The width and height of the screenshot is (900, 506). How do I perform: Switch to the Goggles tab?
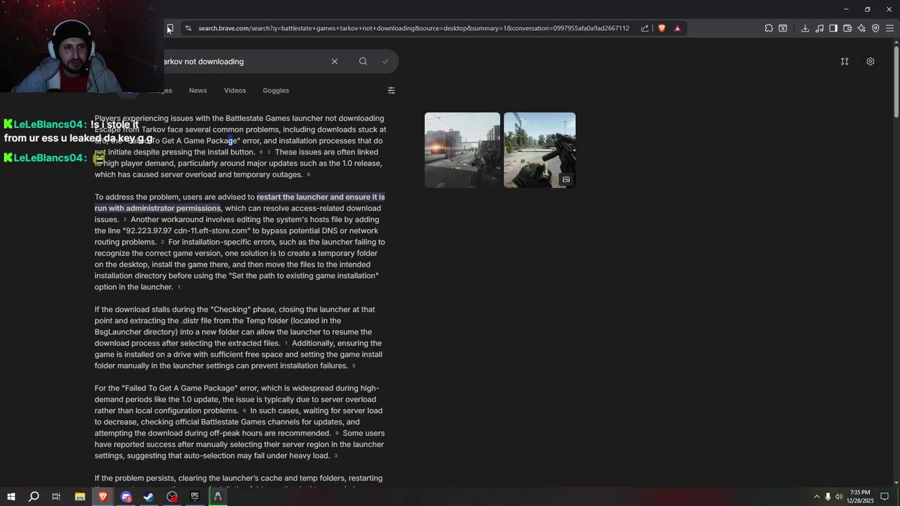click(276, 90)
